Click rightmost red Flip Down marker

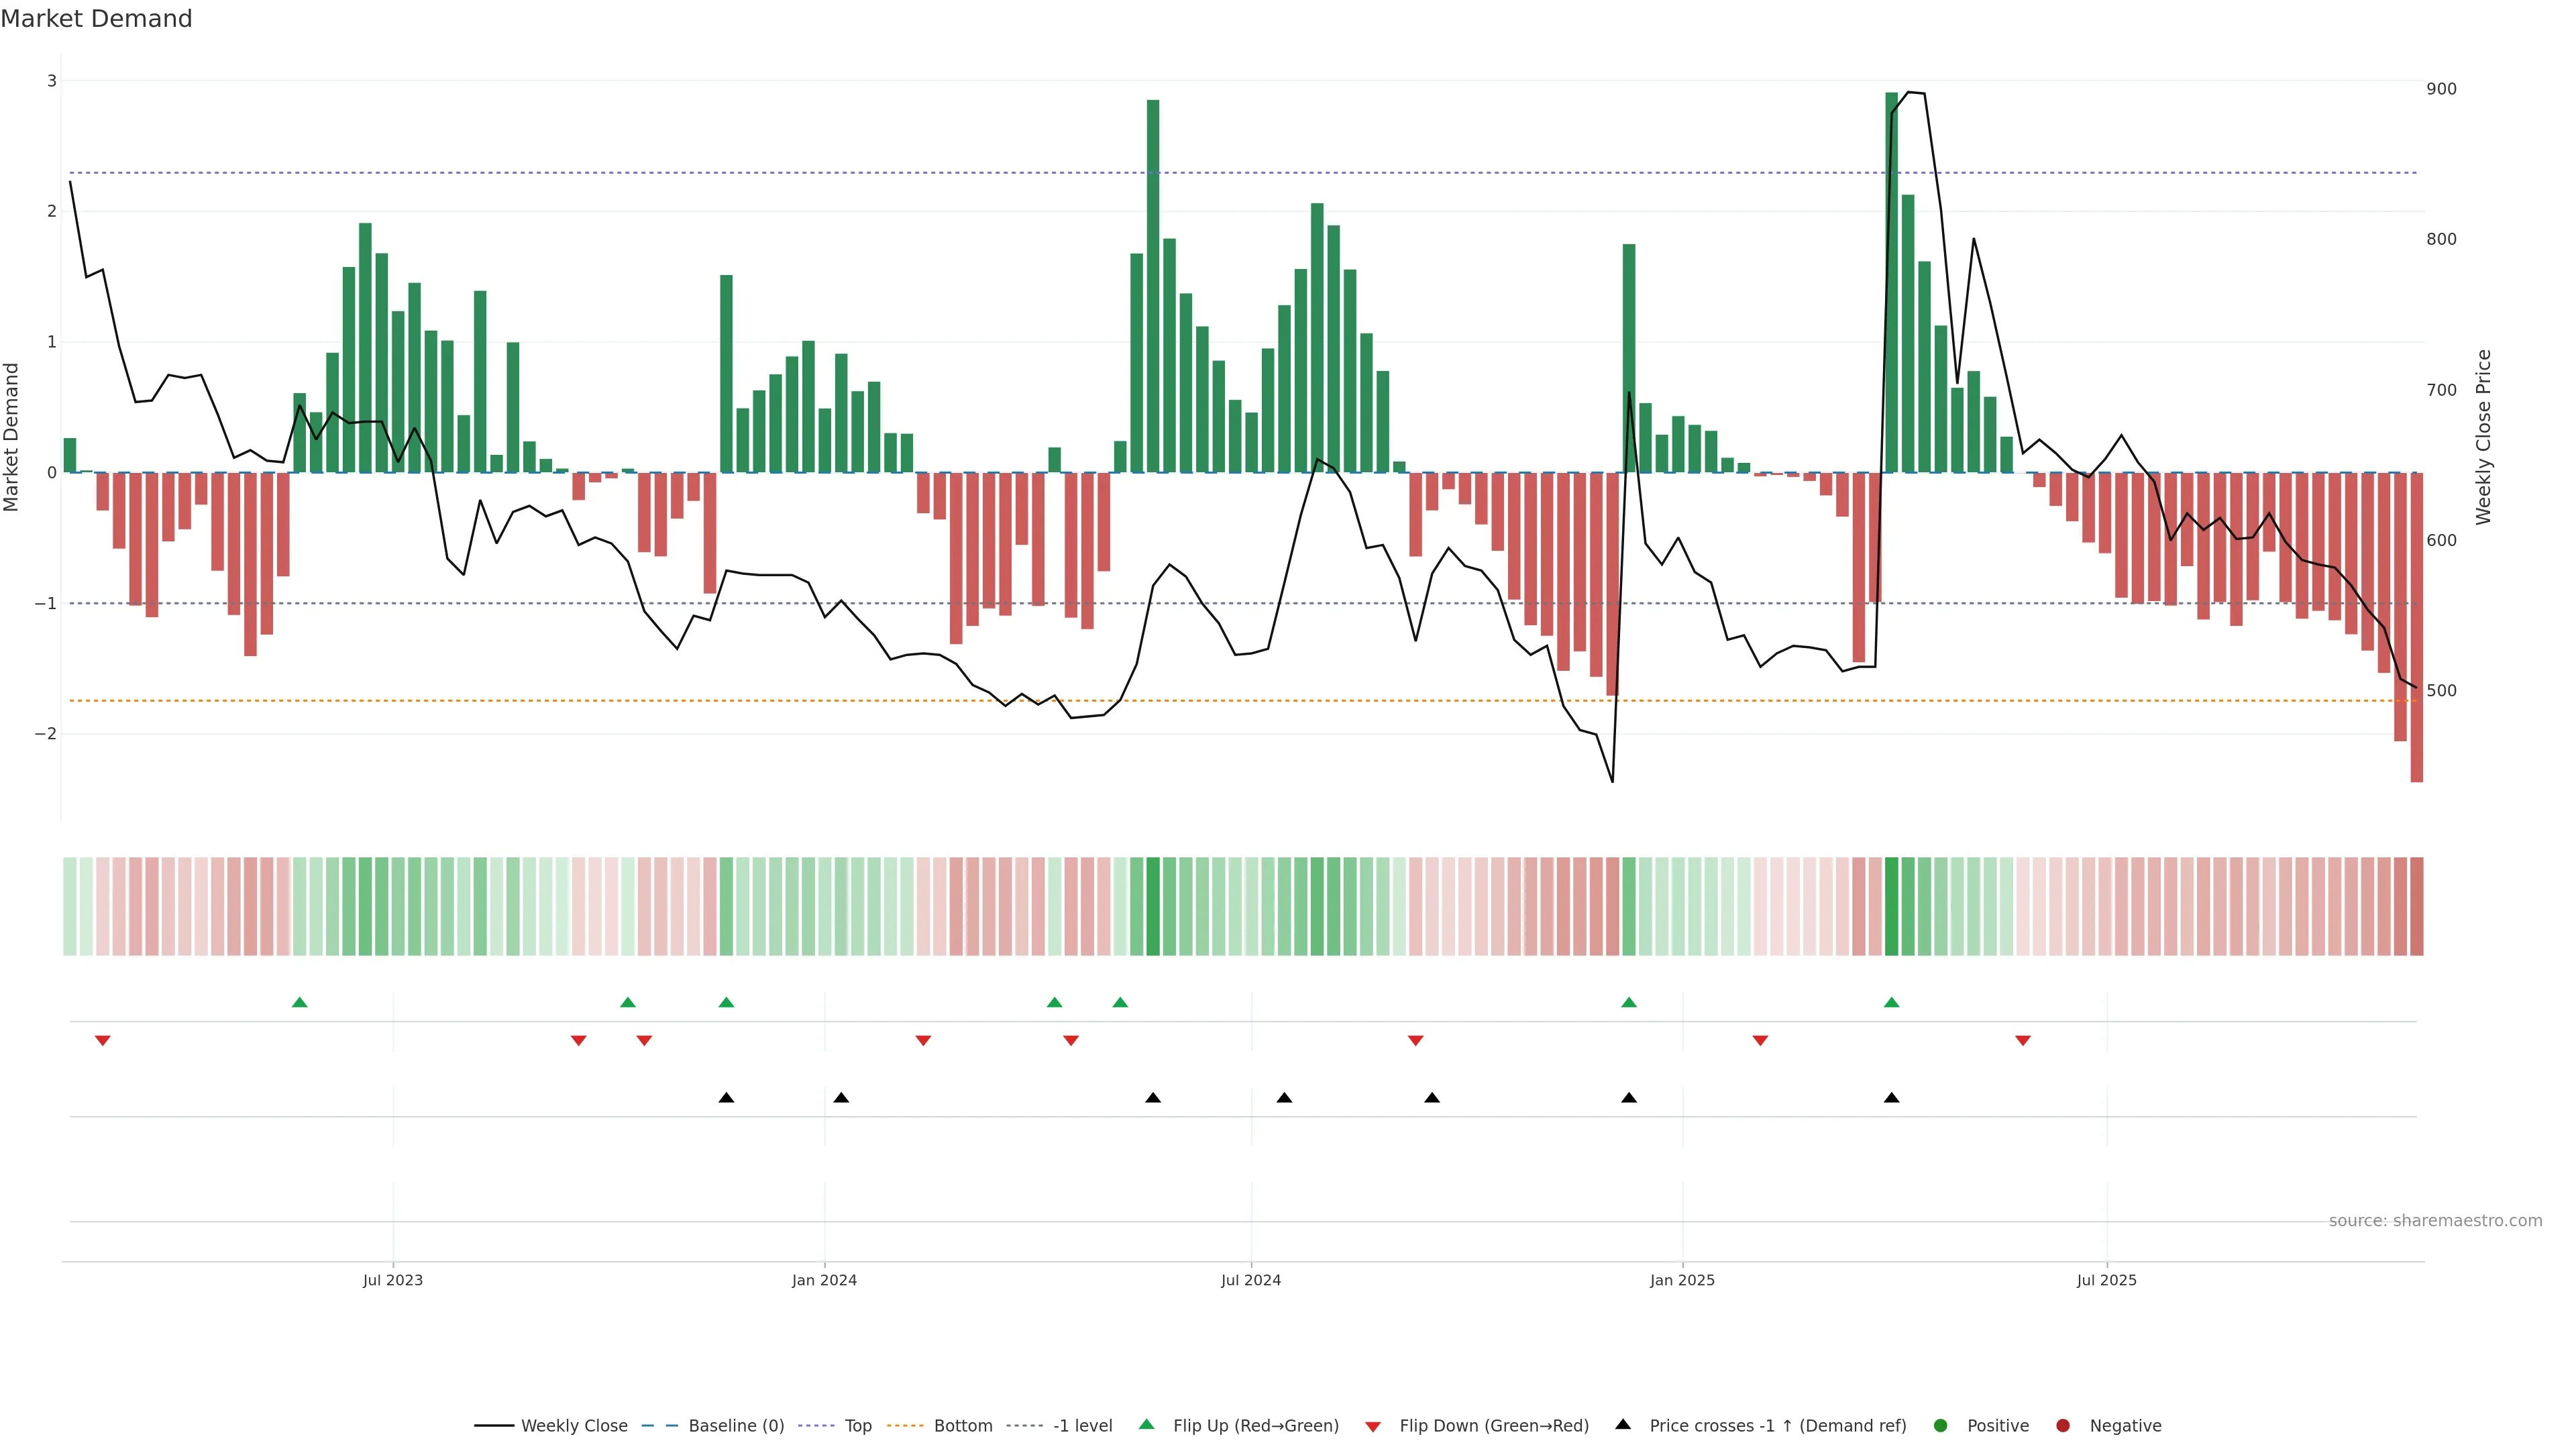tap(2023, 1041)
